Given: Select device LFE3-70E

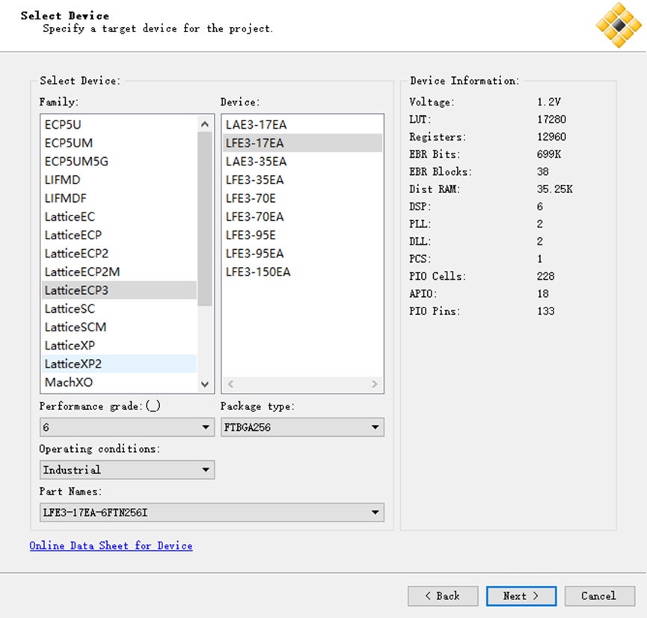Looking at the screenshot, I should (x=302, y=198).
